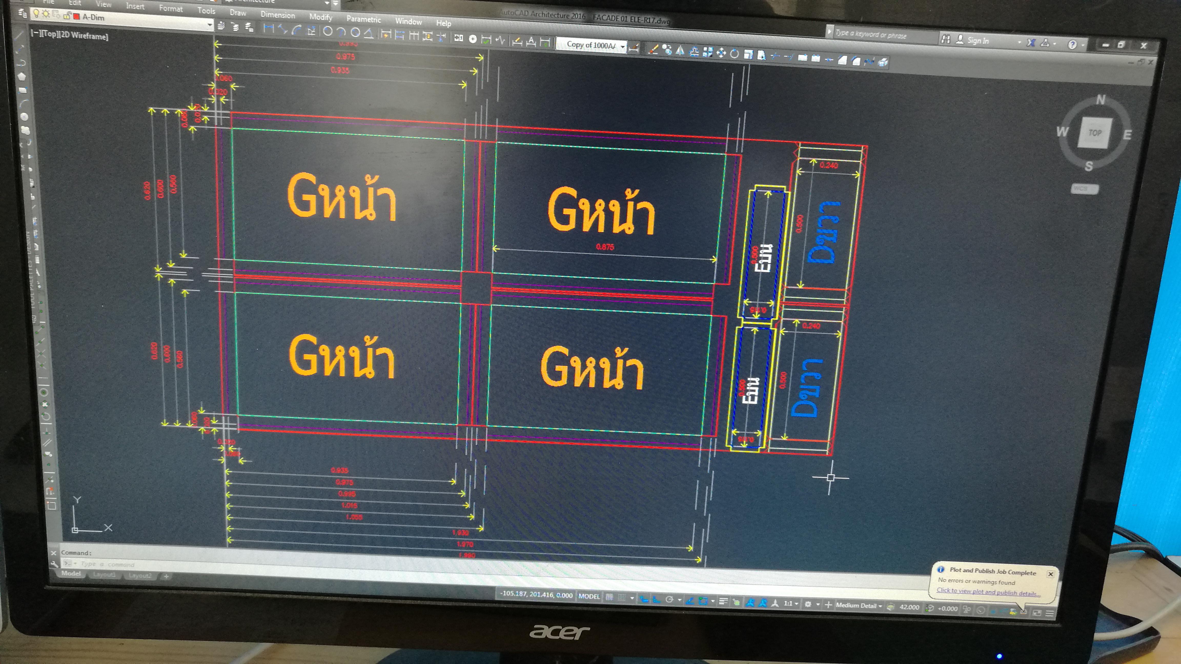Toggle object snap tracking in status bar
Image resolution: width=1181 pixels, height=664 pixels.
689,601
